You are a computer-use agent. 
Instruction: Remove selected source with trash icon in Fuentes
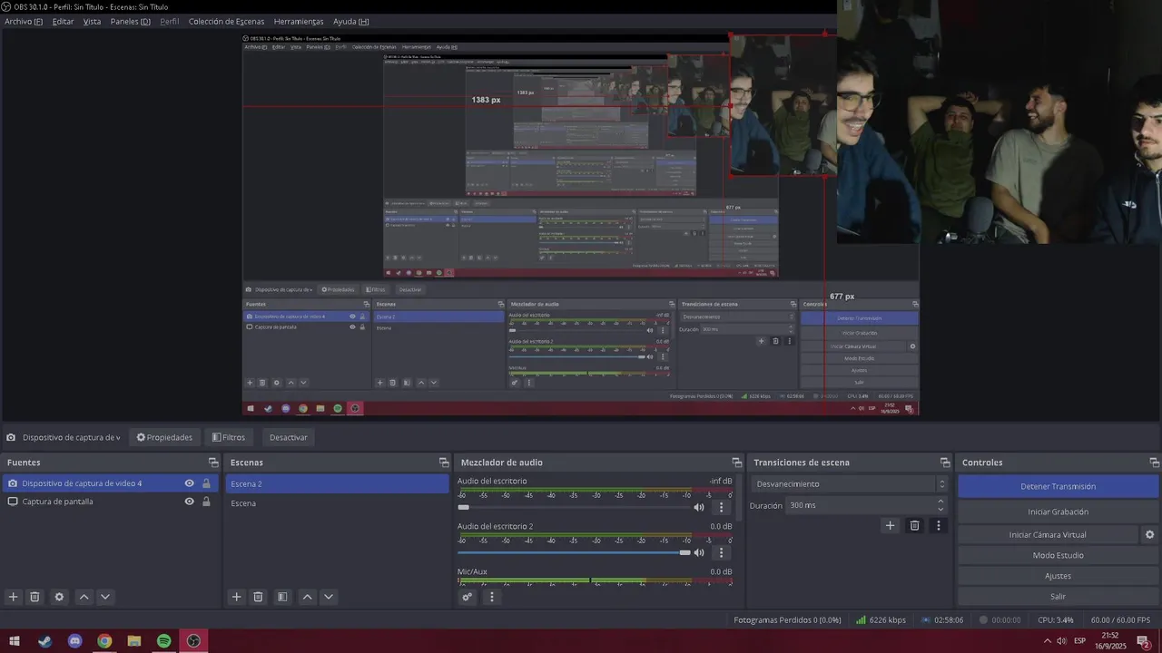pos(34,597)
